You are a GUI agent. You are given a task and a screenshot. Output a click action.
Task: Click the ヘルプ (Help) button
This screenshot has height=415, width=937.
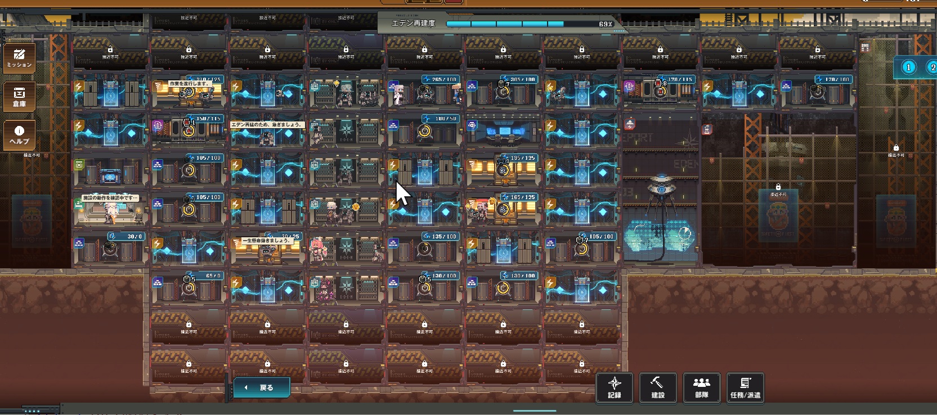19,136
